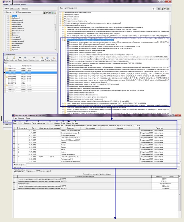
Task: Expand the Арбажский region tree node
Action: coord(8,18)
